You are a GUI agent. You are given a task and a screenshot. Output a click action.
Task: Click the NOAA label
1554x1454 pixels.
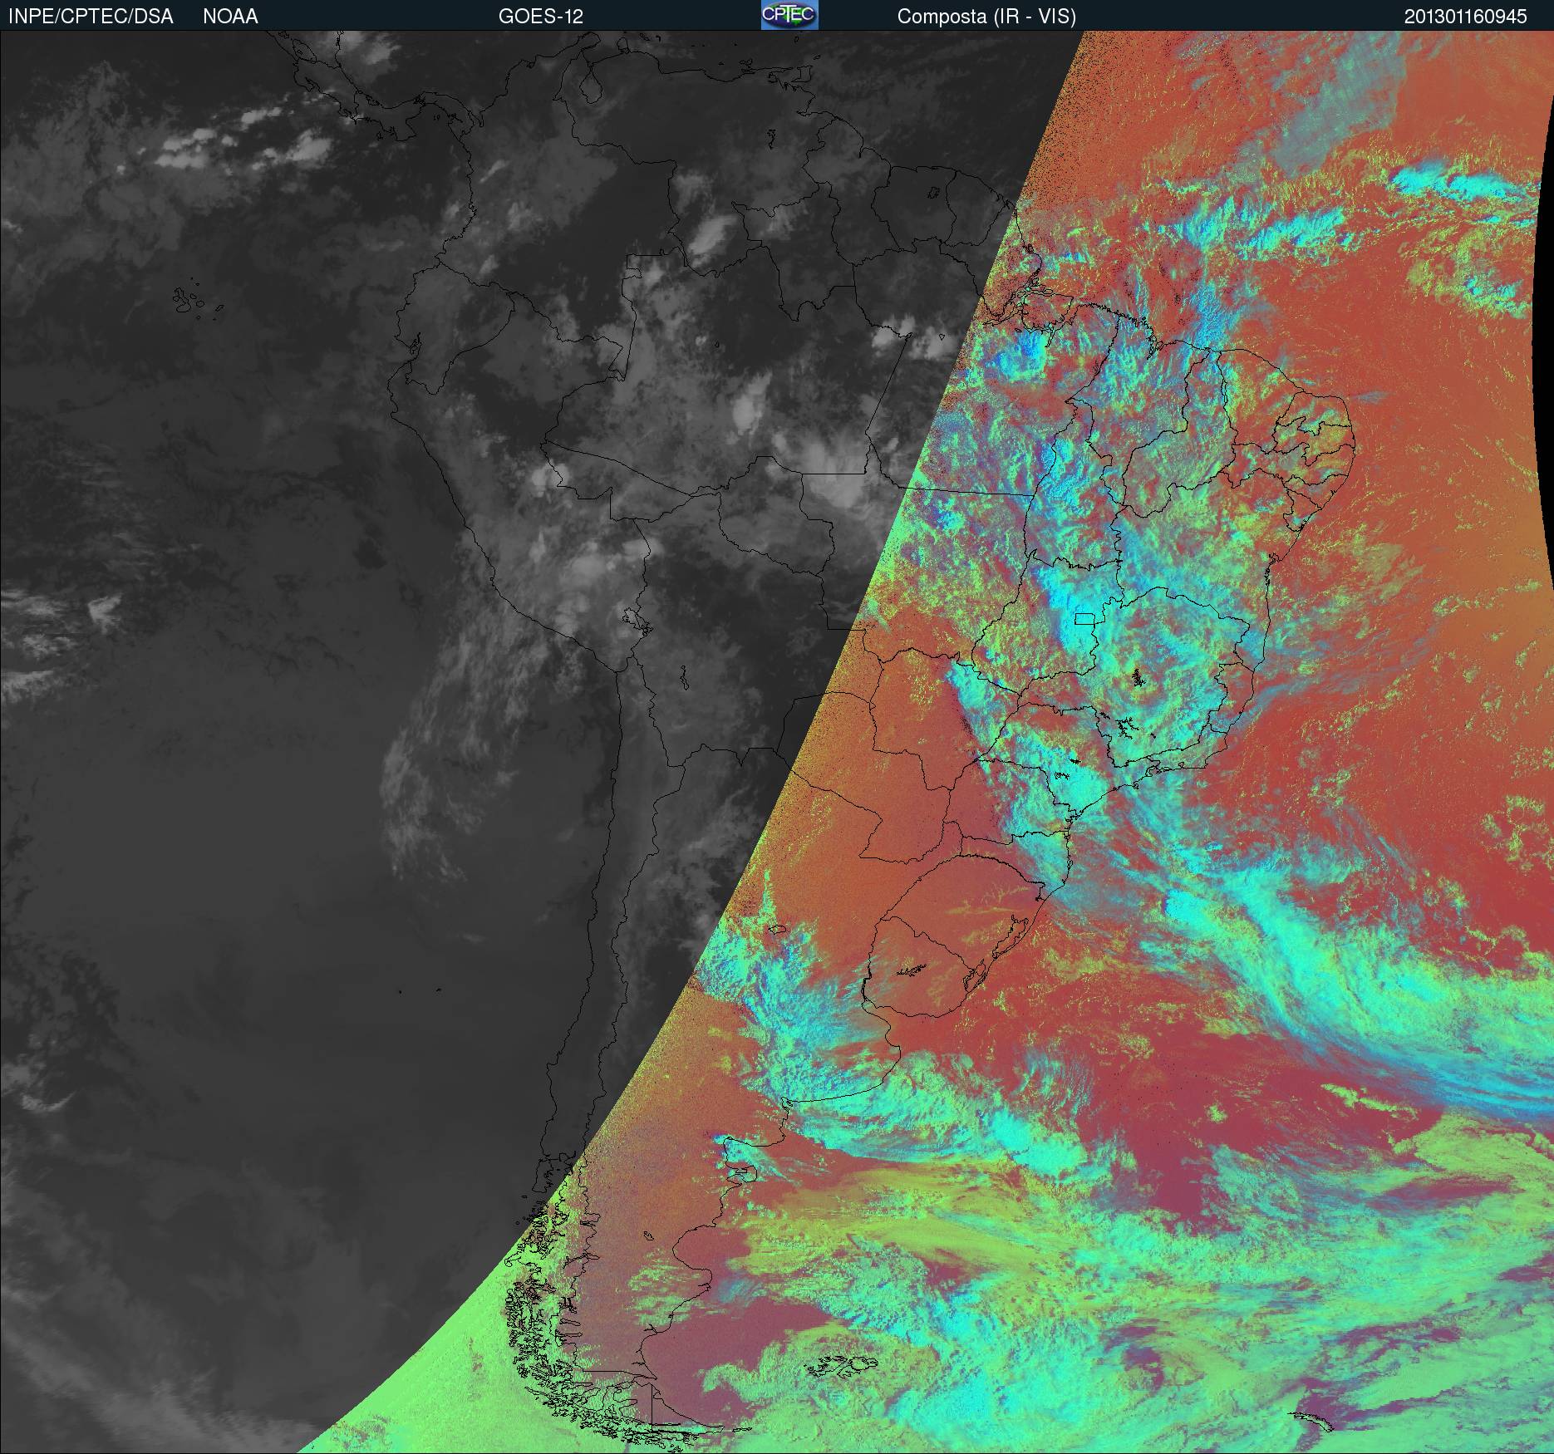point(230,17)
